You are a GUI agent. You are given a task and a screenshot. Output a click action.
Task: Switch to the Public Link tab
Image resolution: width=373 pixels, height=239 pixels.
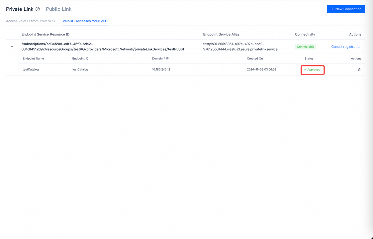click(x=58, y=9)
